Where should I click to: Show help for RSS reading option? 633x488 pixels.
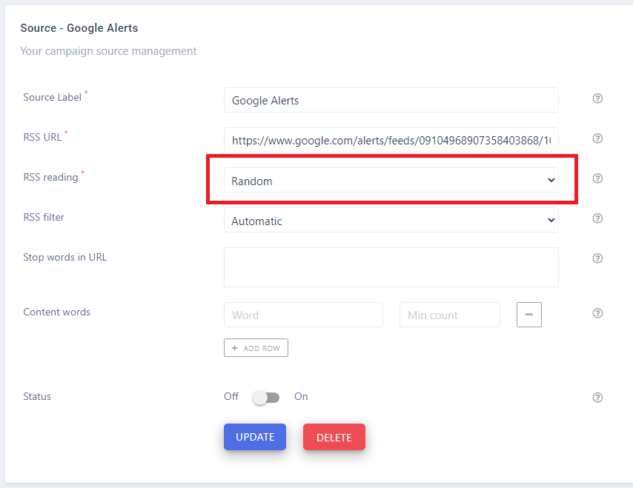click(597, 178)
